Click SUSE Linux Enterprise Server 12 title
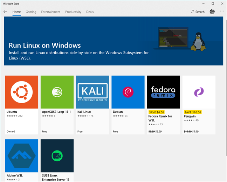 click(56, 177)
